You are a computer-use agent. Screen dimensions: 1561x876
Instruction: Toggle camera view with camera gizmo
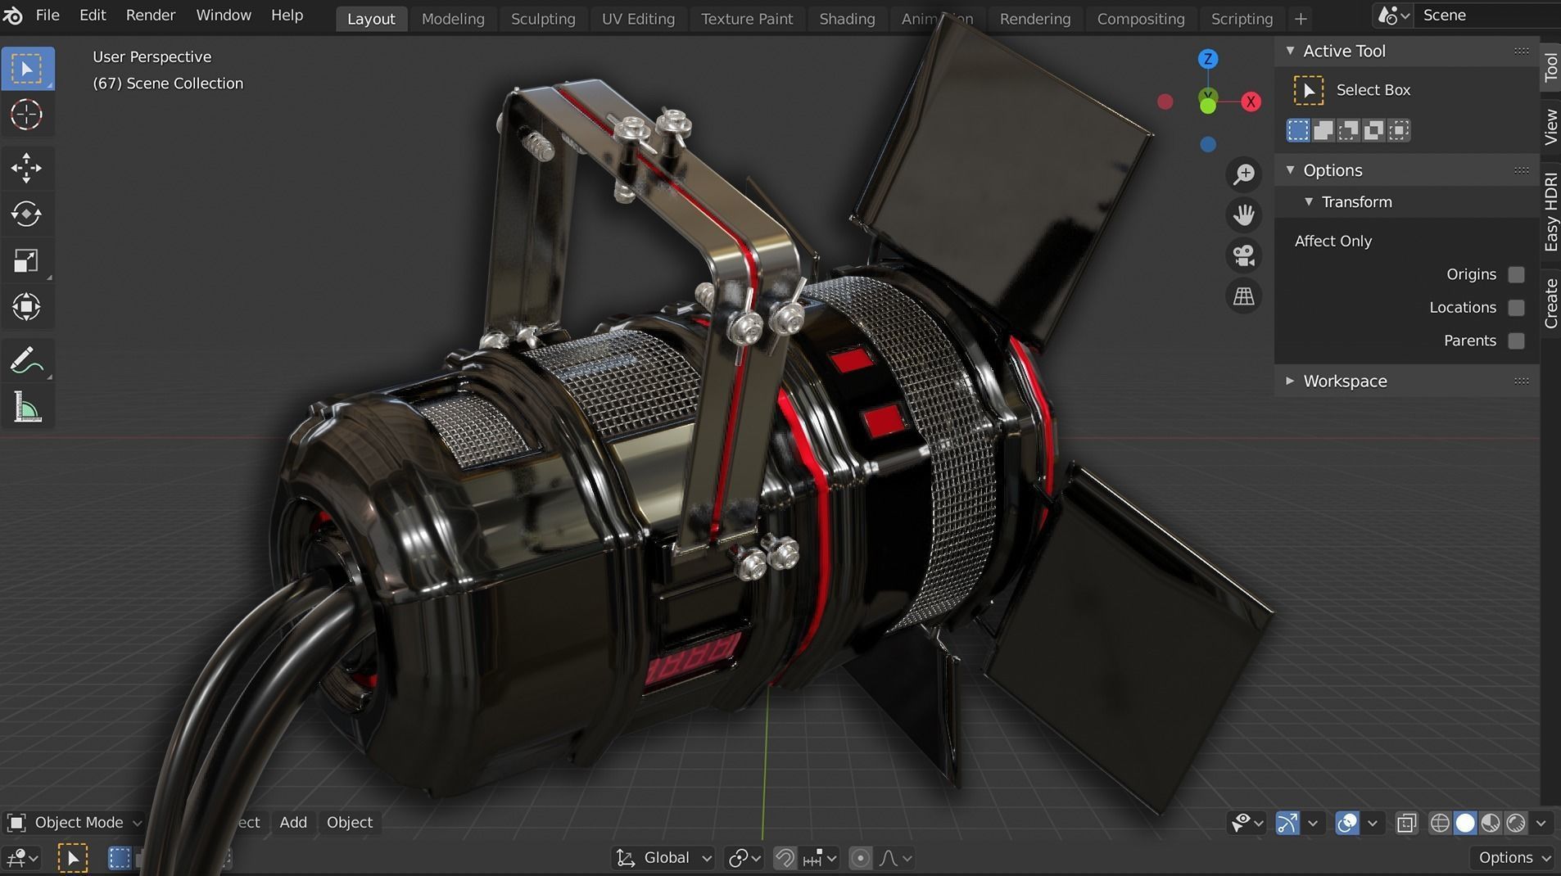[1244, 255]
